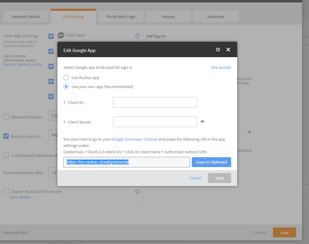
Task: Select the Use Ruckus app radio
Action: [x=66, y=78]
